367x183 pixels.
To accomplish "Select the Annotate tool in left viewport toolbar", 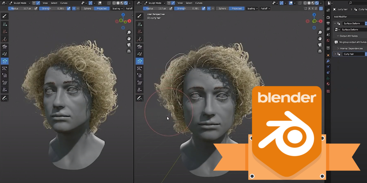I will pyautogui.click(x=5, y=98).
